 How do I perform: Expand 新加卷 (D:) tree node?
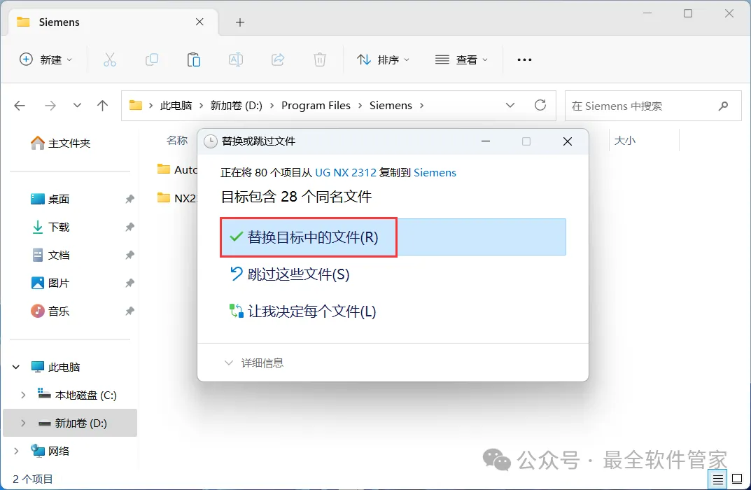[23, 423]
